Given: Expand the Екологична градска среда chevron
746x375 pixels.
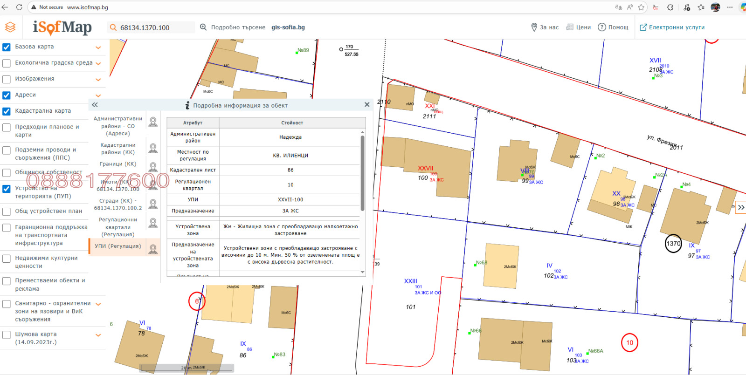Looking at the screenshot, I should click(x=98, y=63).
